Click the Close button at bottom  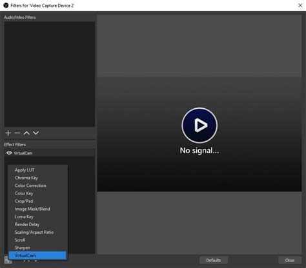click(290, 260)
